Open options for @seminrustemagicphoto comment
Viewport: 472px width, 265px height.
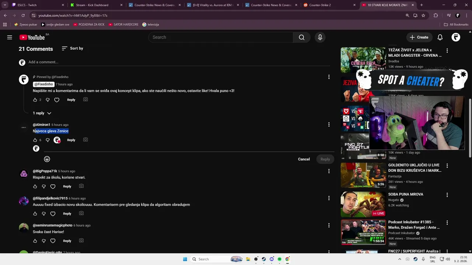(329, 225)
